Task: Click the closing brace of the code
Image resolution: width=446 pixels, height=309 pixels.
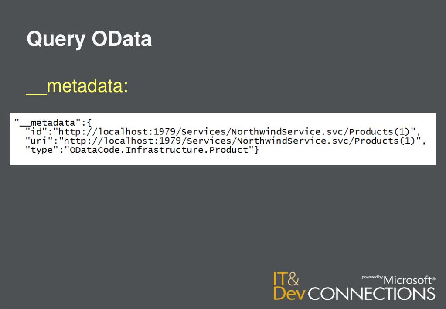Action: coord(257,151)
